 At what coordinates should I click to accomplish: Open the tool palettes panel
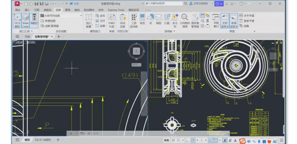134,21
